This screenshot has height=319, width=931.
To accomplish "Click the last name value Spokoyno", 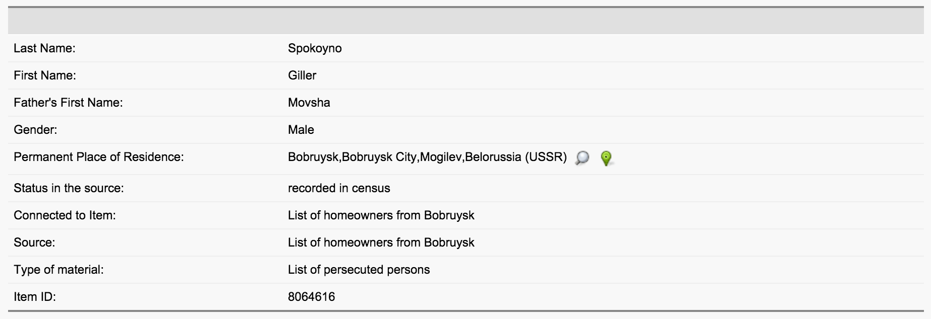I will click(315, 48).
